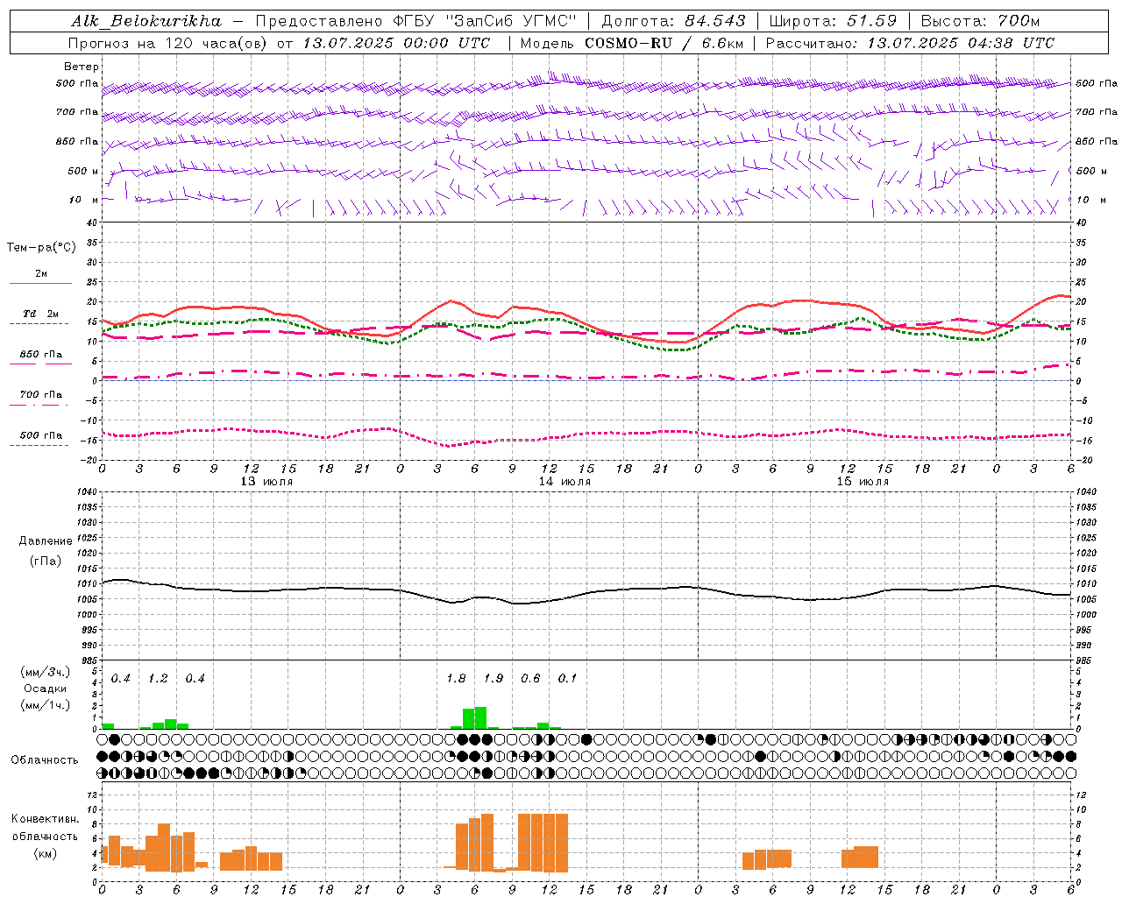The height and width of the screenshot is (897, 1122).
Task: Click the Долгота: 84.543 value
Action: point(673,21)
